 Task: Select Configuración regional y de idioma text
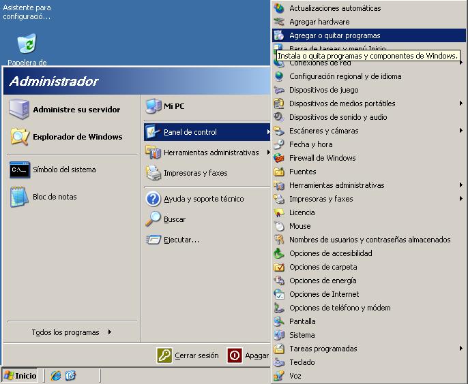[345, 76]
